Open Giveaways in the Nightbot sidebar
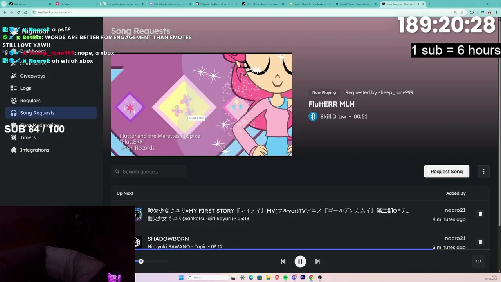Screen dimensions: 501x282 [51, 76]
